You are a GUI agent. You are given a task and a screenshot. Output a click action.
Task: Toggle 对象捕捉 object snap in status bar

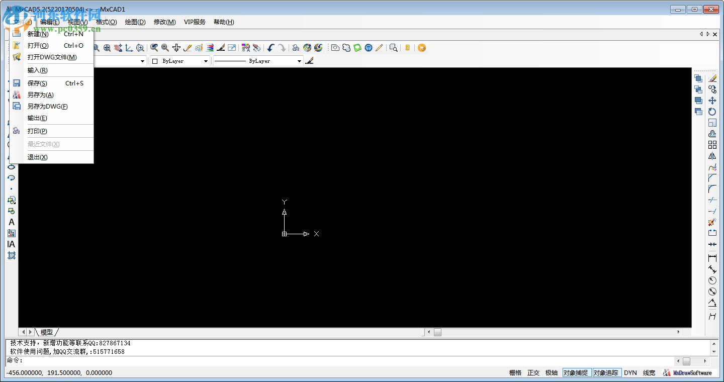pos(576,372)
